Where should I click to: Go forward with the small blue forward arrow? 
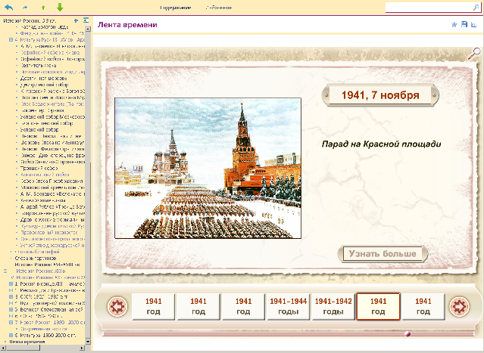pos(25,8)
